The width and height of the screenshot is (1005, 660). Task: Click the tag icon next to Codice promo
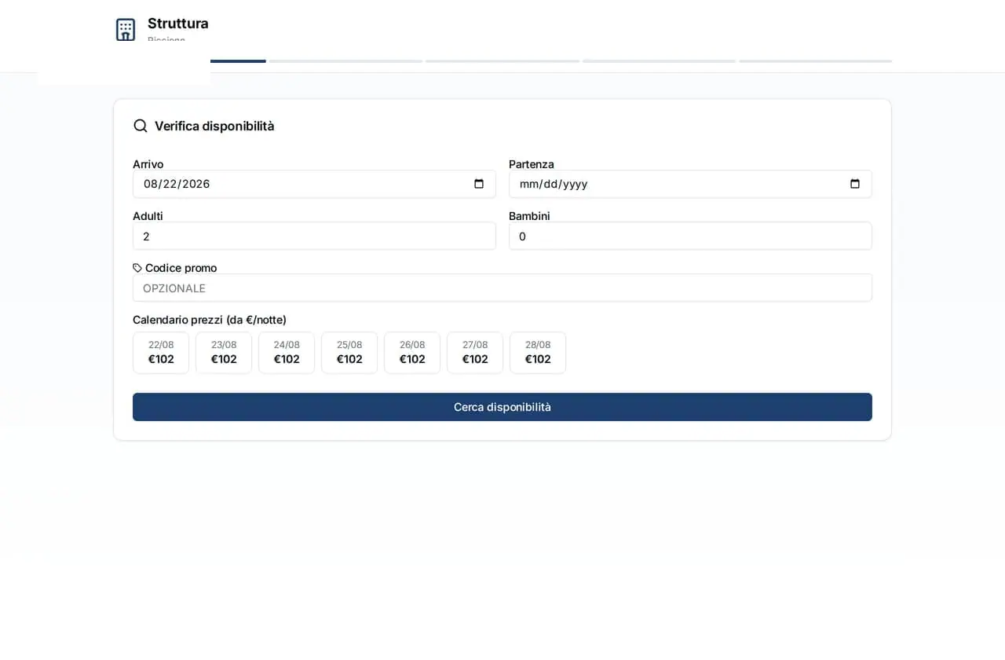pyautogui.click(x=137, y=268)
